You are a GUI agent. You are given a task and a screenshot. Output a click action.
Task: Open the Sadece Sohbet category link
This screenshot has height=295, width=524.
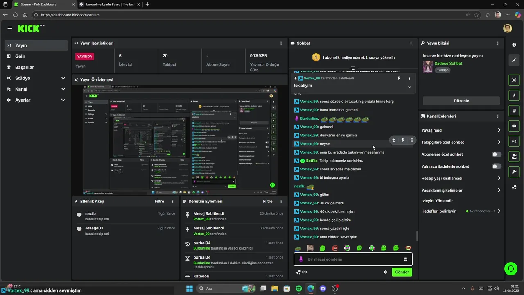(x=448, y=64)
